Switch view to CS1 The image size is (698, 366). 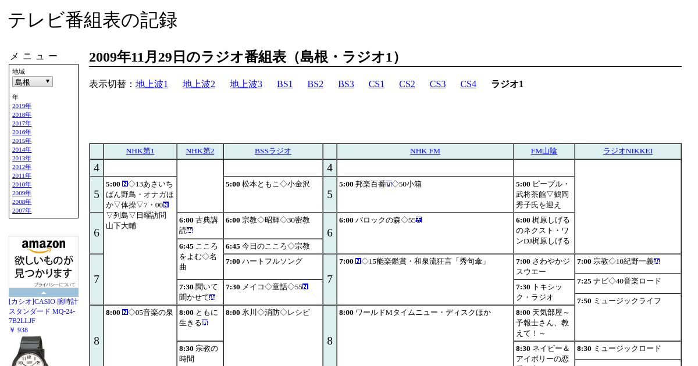tap(376, 84)
